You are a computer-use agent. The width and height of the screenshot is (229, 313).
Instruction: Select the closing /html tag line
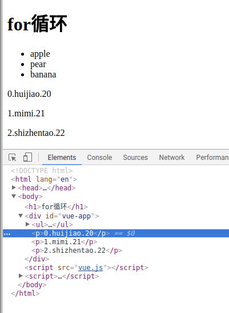click(25, 294)
